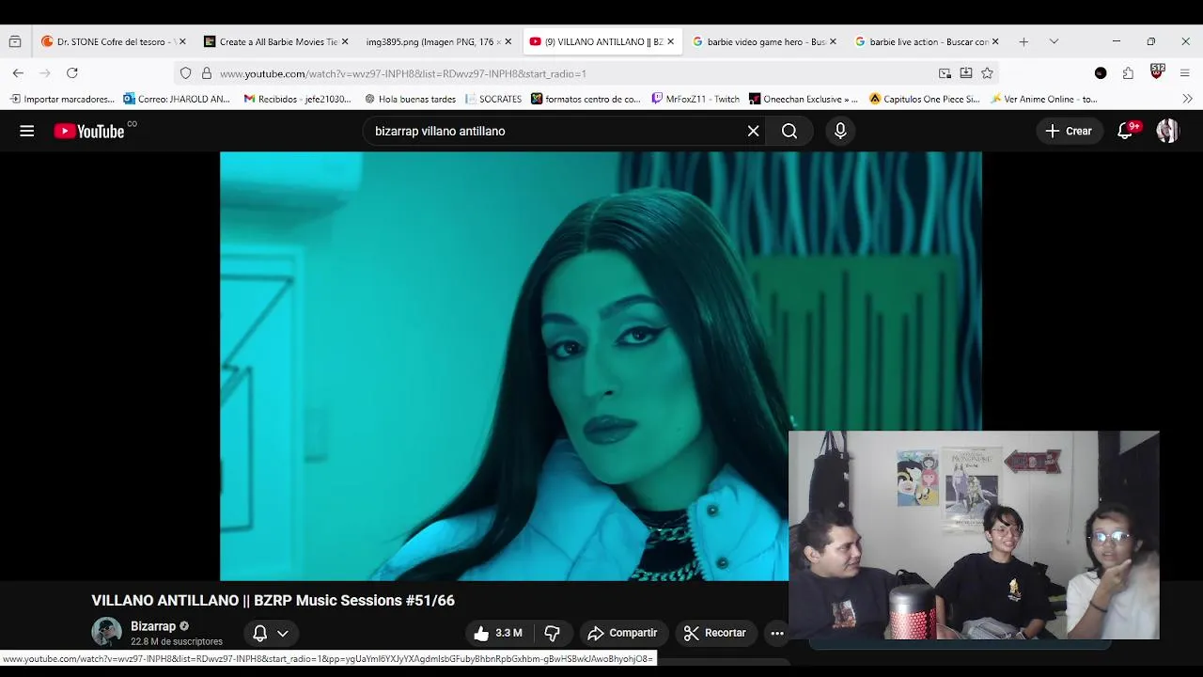
Task: Open the Ver Anime Online bookmark
Action: [x=1043, y=99]
